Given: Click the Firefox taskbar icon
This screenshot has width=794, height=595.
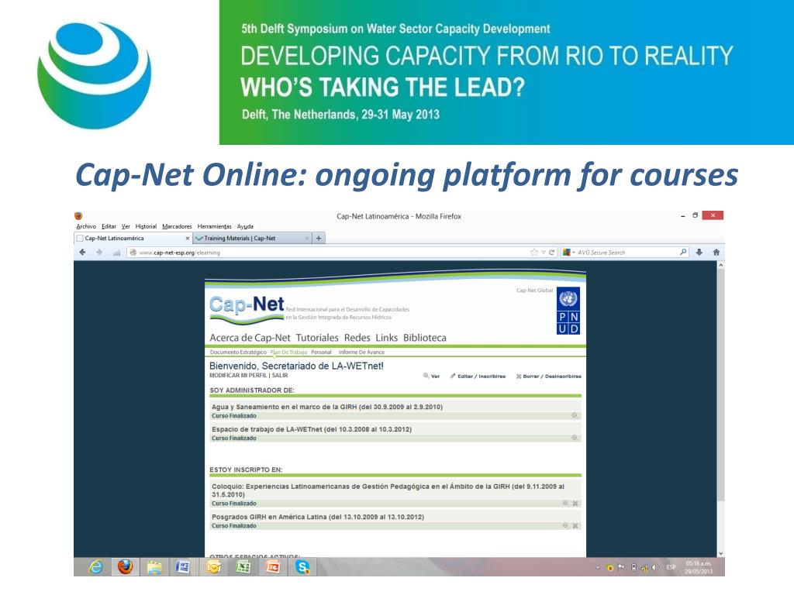Looking at the screenshot, I should (x=125, y=566).
